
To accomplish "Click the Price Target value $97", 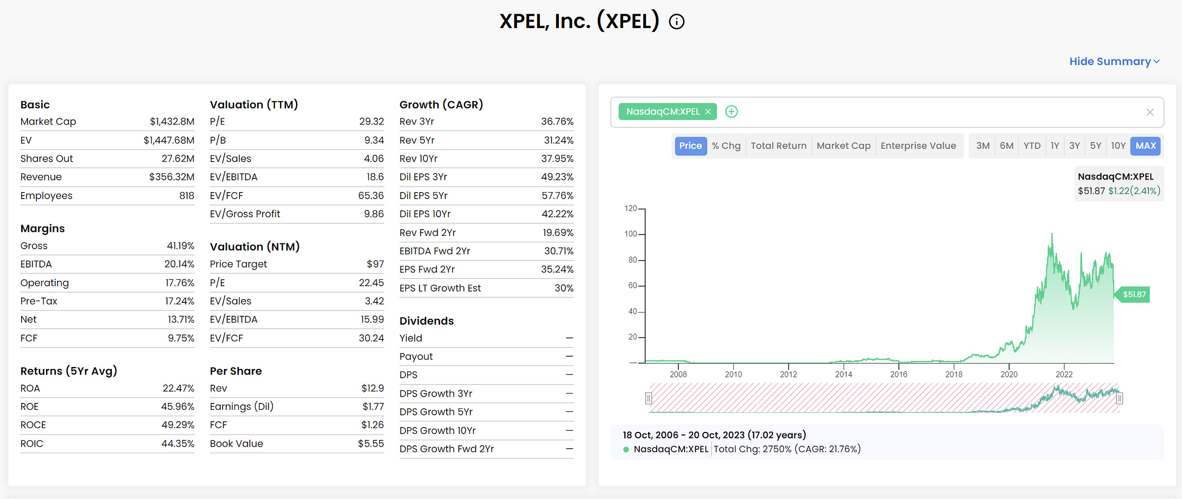I will pos(375,264).
